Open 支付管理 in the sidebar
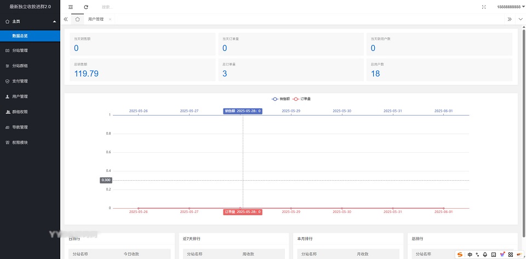526x259 pixels. (20, 81)
